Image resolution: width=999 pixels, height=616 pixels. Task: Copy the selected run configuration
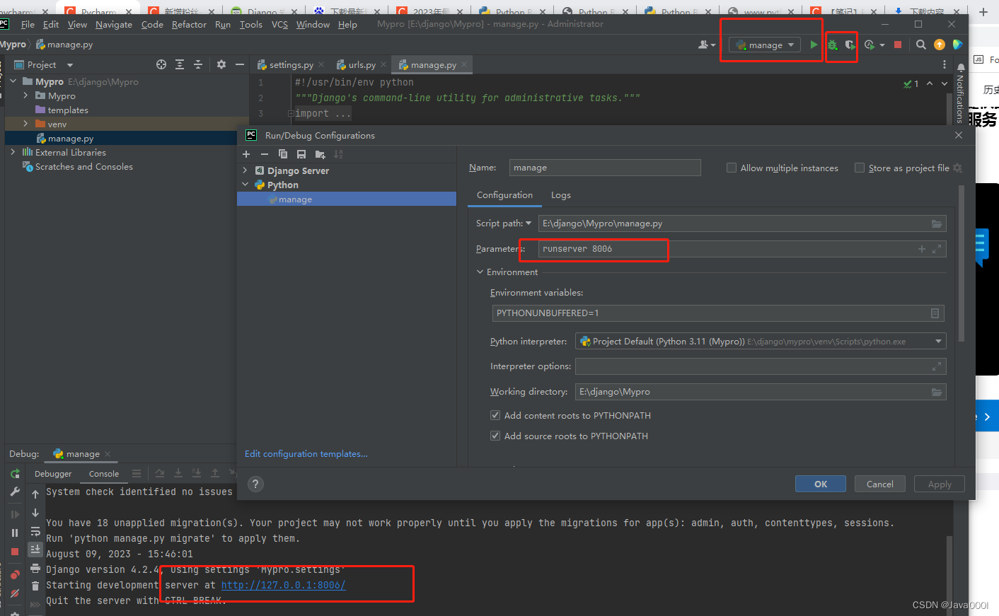click(283, 154)
